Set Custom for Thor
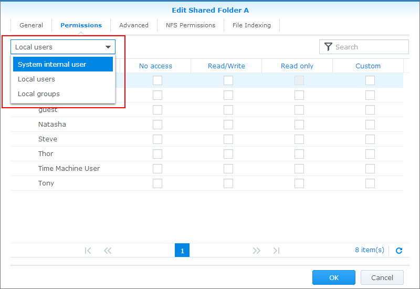 tap(370, 154)
